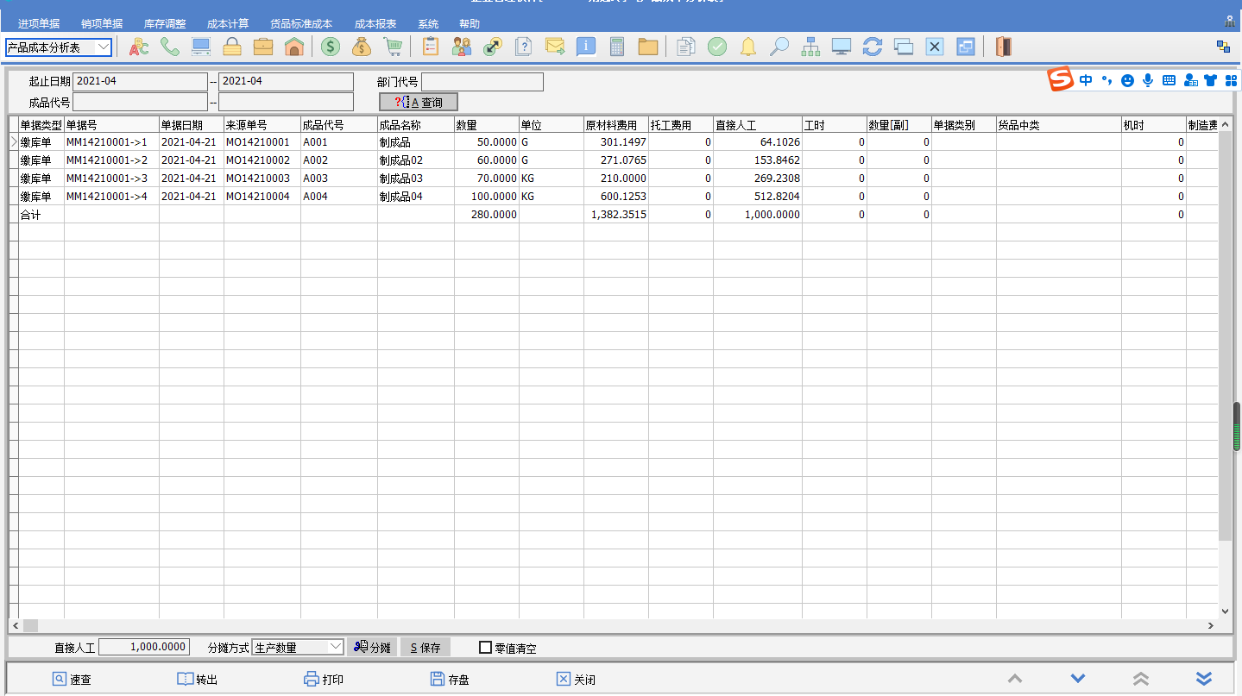The width and height of the screenshot is (1242, 696).
Task: Click the blue refresh arrows icon
Action: (x=873, y=47)
